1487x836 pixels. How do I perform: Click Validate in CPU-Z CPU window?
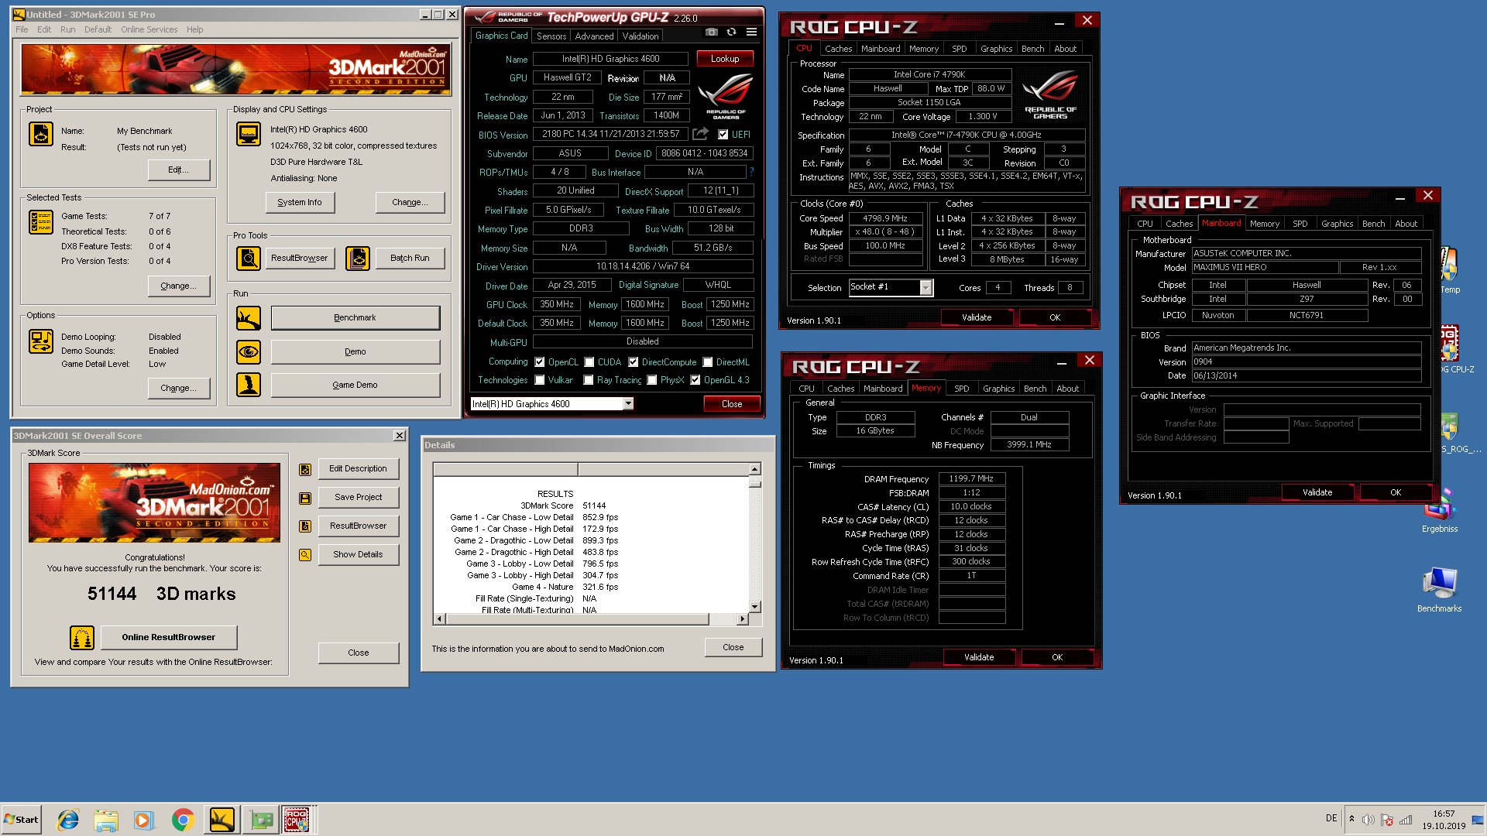coord(977,317)
